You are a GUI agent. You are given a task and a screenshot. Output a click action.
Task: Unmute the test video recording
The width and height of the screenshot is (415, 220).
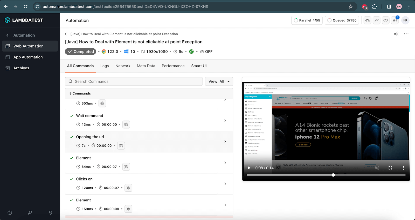pyautogui.click(x=377, y=168)
